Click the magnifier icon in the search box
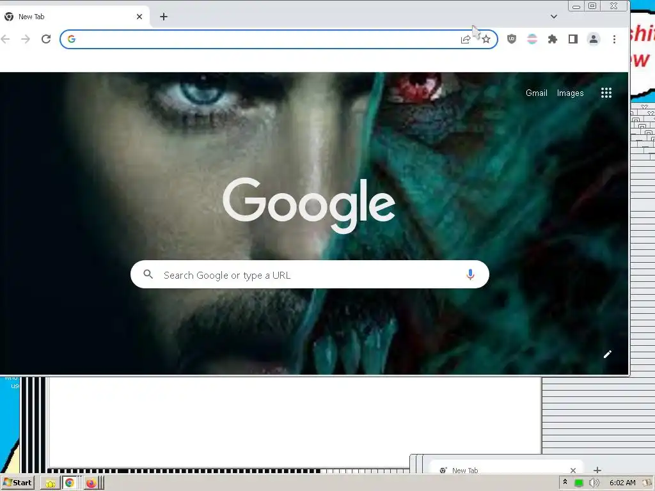The width and height of the screenshot is (655, 491). (x=148, y=274)
